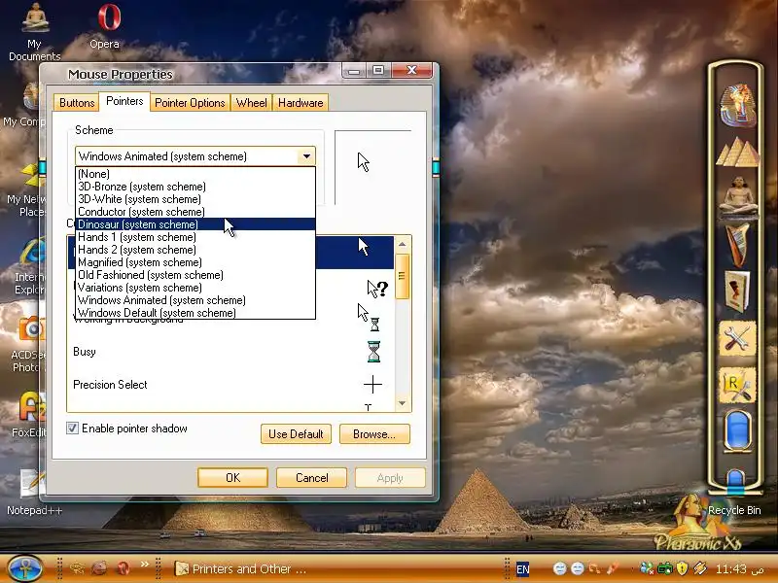Click the blue cartouche dock icon
The height and width of the screenshot is (583, 778).
click(737, 430)
